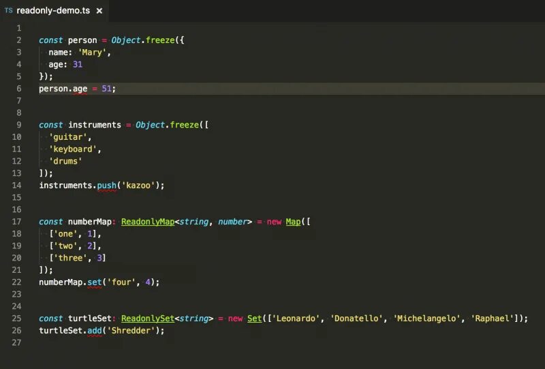This screenshot has height=369, width=545.
Task: Click the underlined 'push' method
Action: (107, 186)
